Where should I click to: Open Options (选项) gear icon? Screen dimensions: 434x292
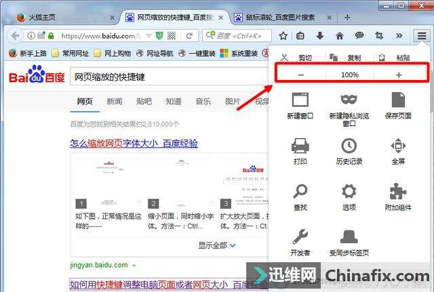pos(349,192)
